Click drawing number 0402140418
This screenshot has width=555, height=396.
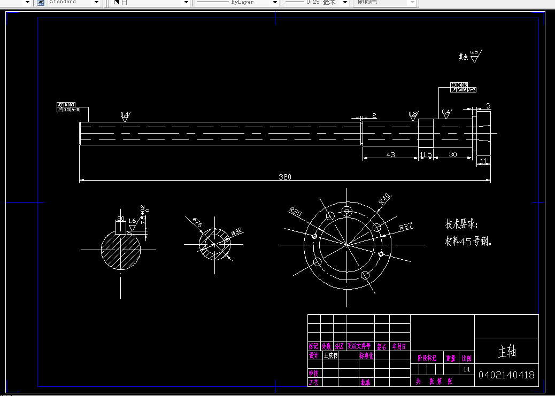point(506,375)
